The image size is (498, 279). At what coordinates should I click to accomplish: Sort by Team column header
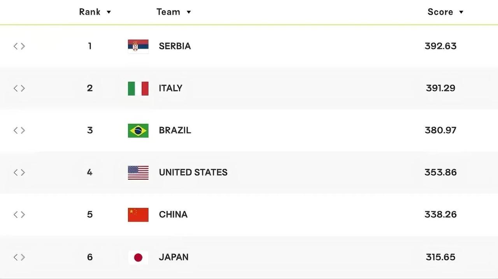tap(174, 12)
